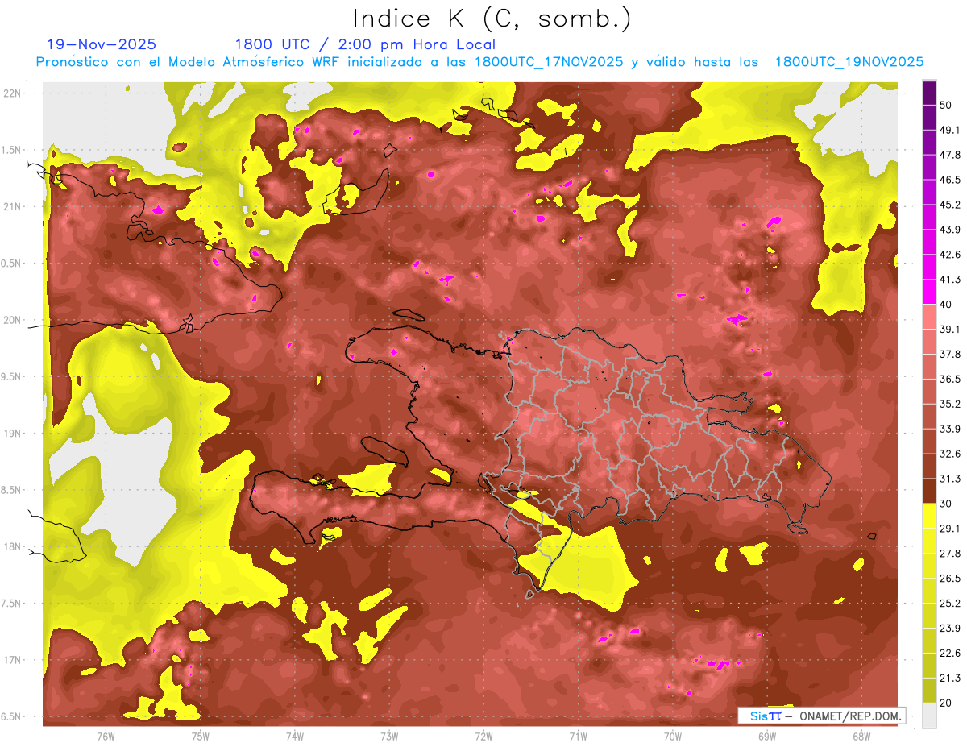Select the date label "19-Nov-2025"

[102, 44]
